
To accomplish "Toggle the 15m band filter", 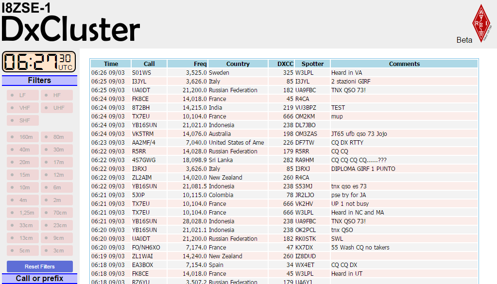I will point(23,175).
